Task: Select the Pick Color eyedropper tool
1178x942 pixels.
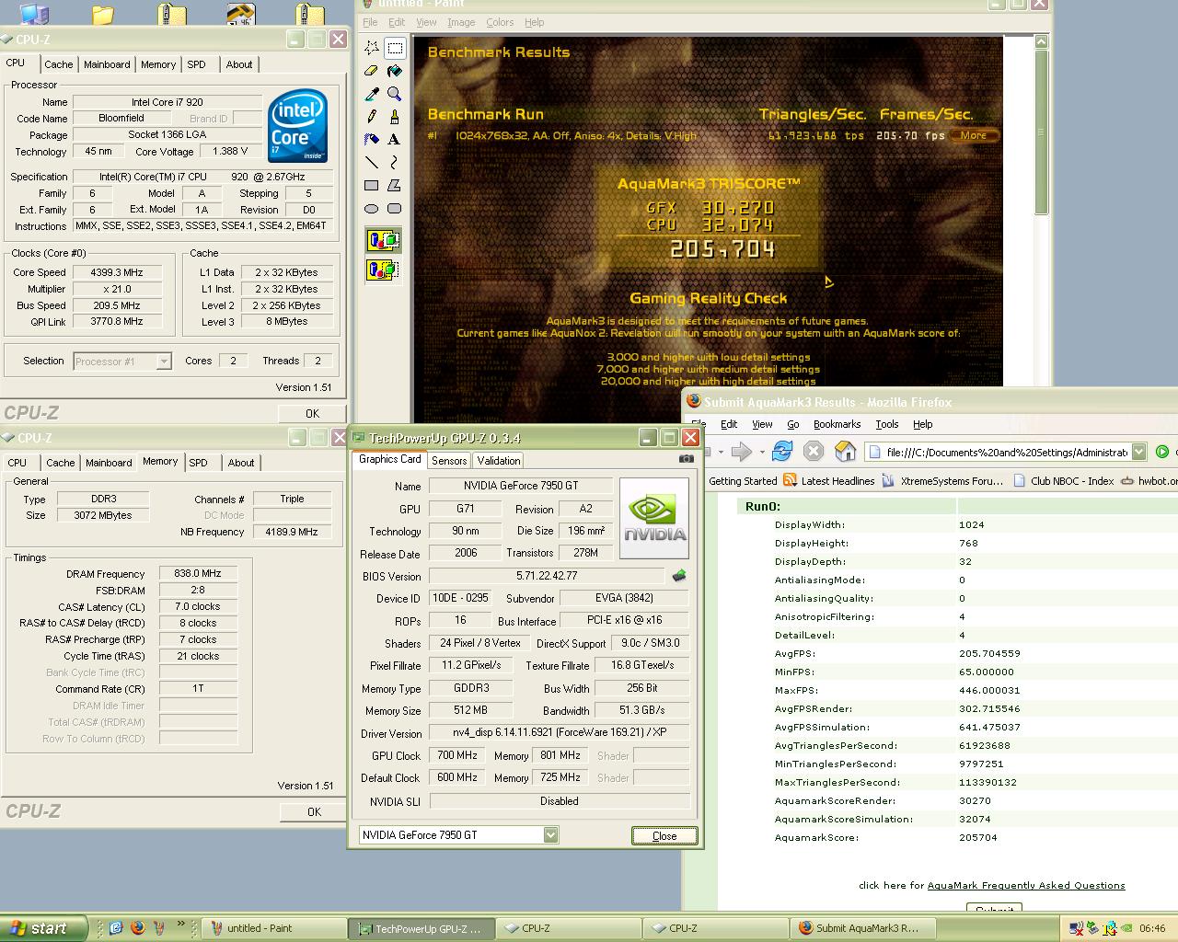Action: pos(372,94)
